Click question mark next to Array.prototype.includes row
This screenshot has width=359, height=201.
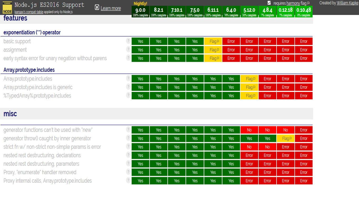click(x=128, y=78)
